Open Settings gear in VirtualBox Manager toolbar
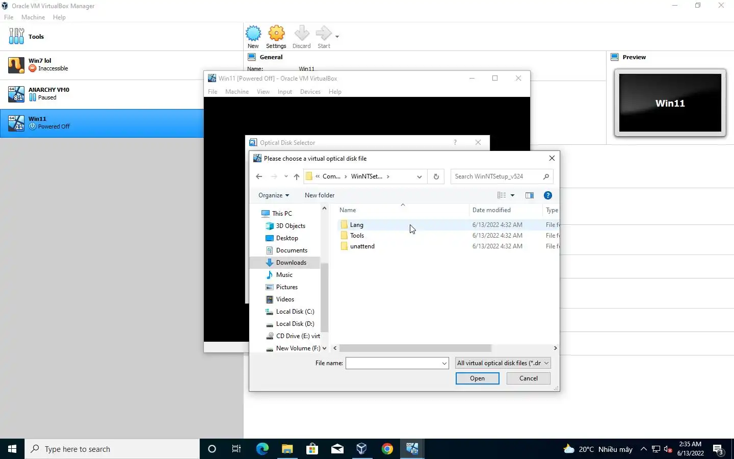This screenshot has width=734, height=459. [x=276, y=37]
